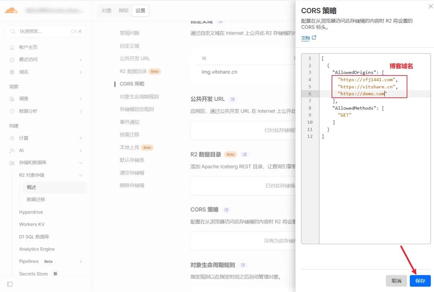This screenshot has height=292, width=434.
Task: Close the CORS 策略 side panel
Action: coord(431,6)
